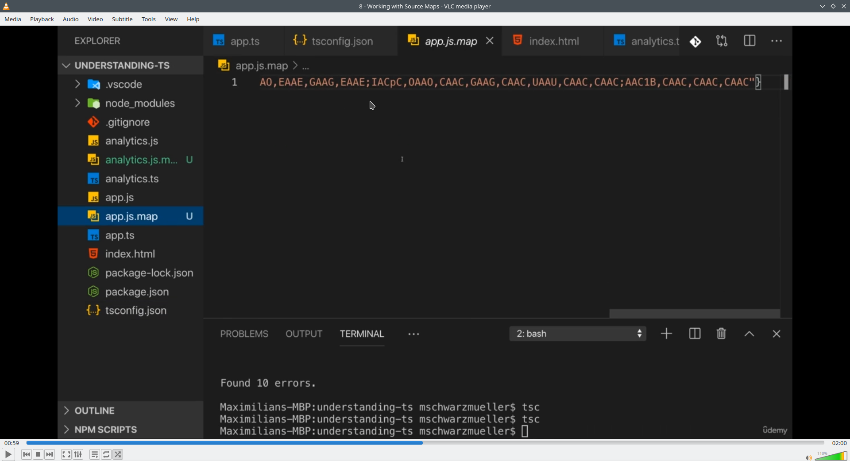This screenshot has height=461, width=850.
Task: Adjust the VLC volume slider
Action: tap(831, 456)
